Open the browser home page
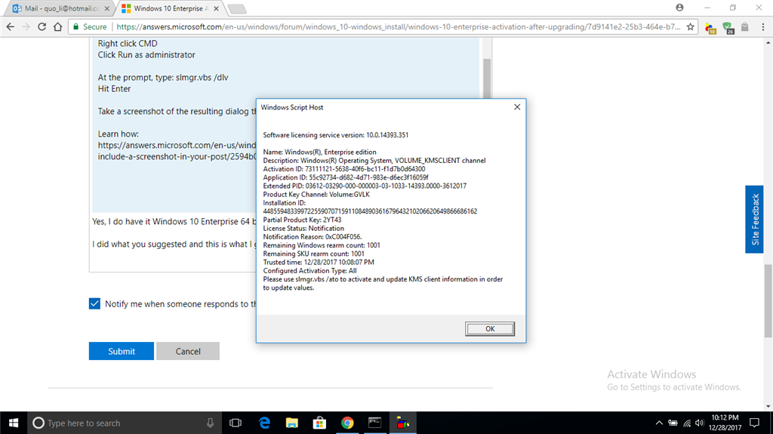 click(57, 26)
